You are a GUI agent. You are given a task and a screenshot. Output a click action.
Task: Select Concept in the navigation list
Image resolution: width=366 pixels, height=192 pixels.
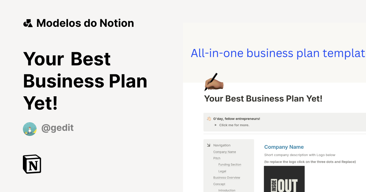coord(219,184)
